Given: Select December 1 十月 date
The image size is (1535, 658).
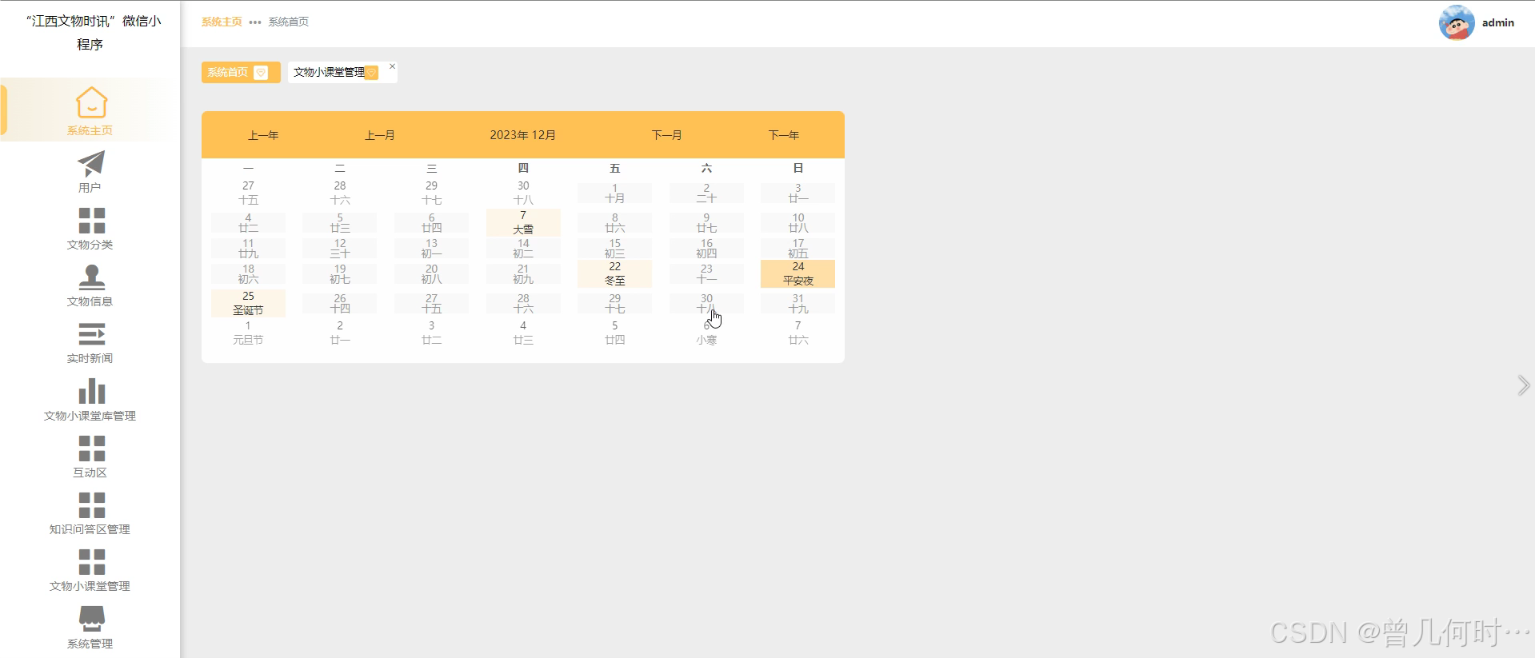Looking at the screenshot, I should pyautogui.click(x=614, y=193).
